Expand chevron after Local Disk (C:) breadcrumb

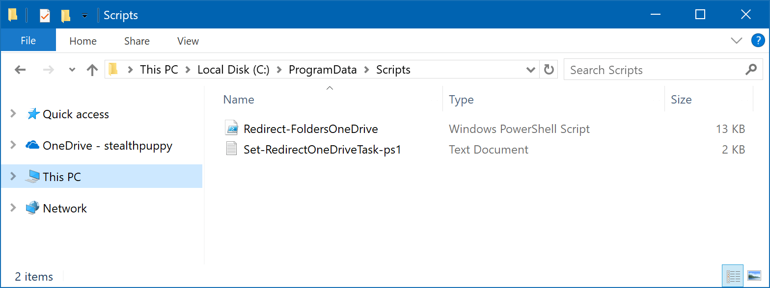279,70
